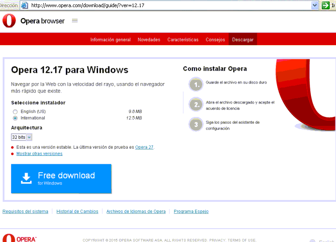Screen dimensions: 336x242
Task: Click the 12.5 MB size text
Action: [x=134, y=118]
